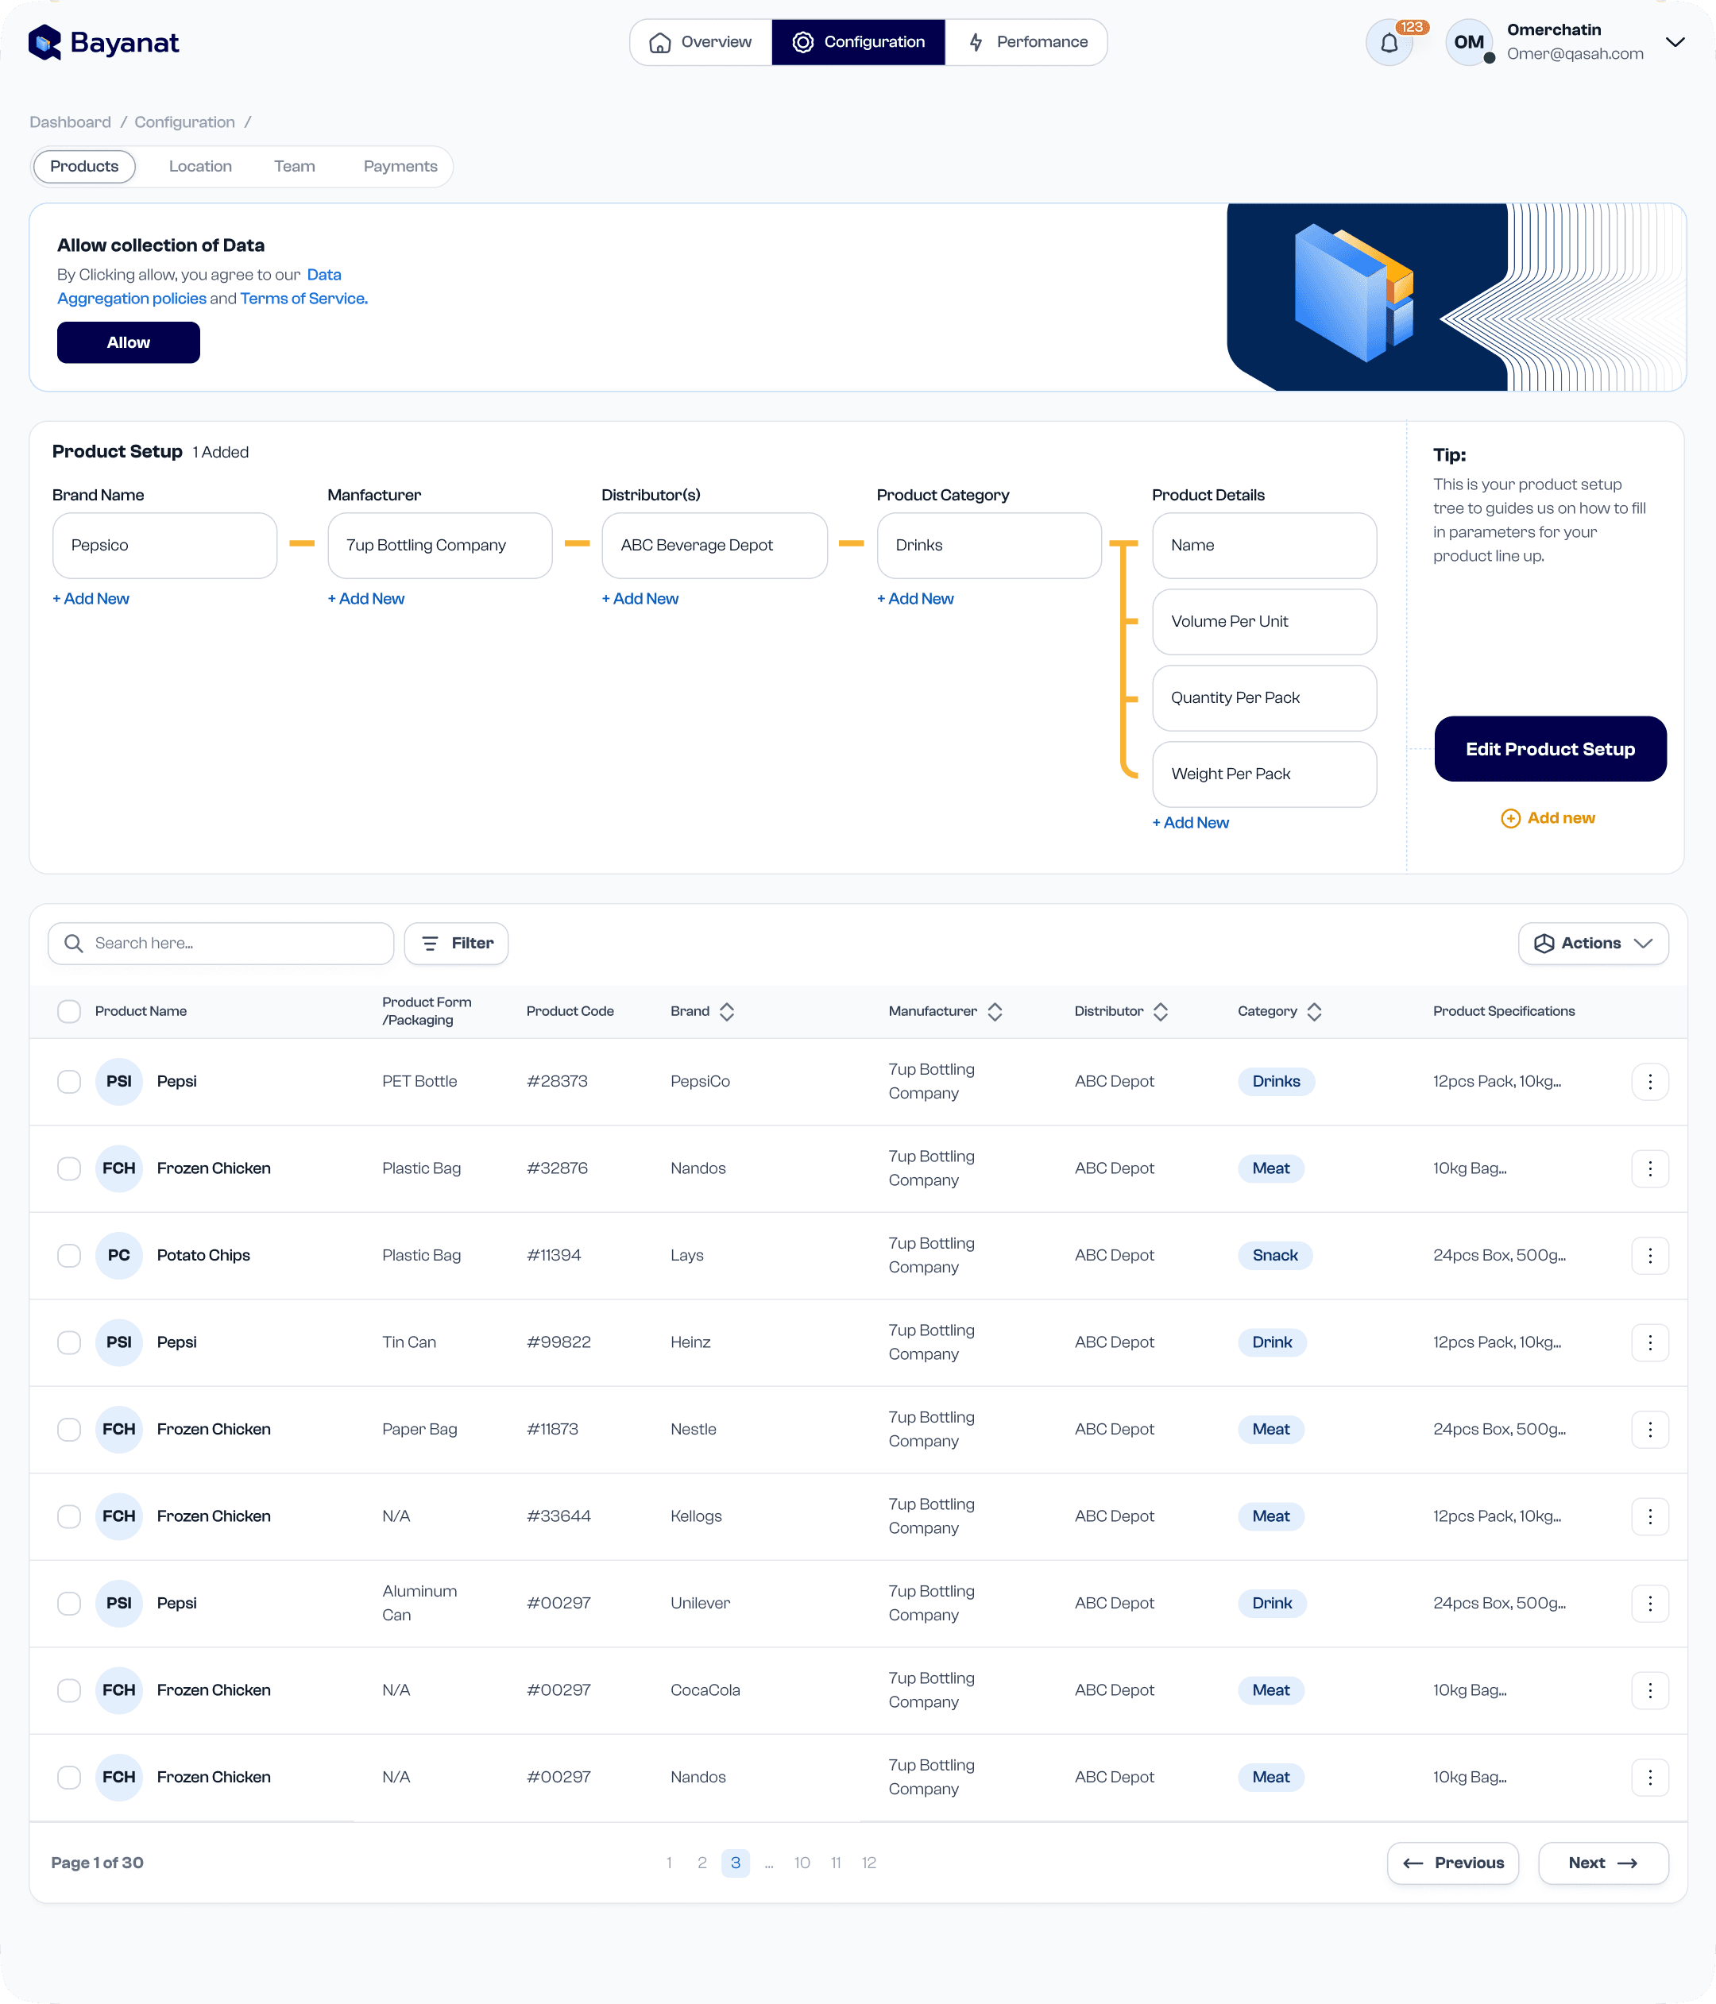Click the orange Add new plus icon
The height and width of the screenshot is (2004, 1716).
click(x=1510, y=818)
